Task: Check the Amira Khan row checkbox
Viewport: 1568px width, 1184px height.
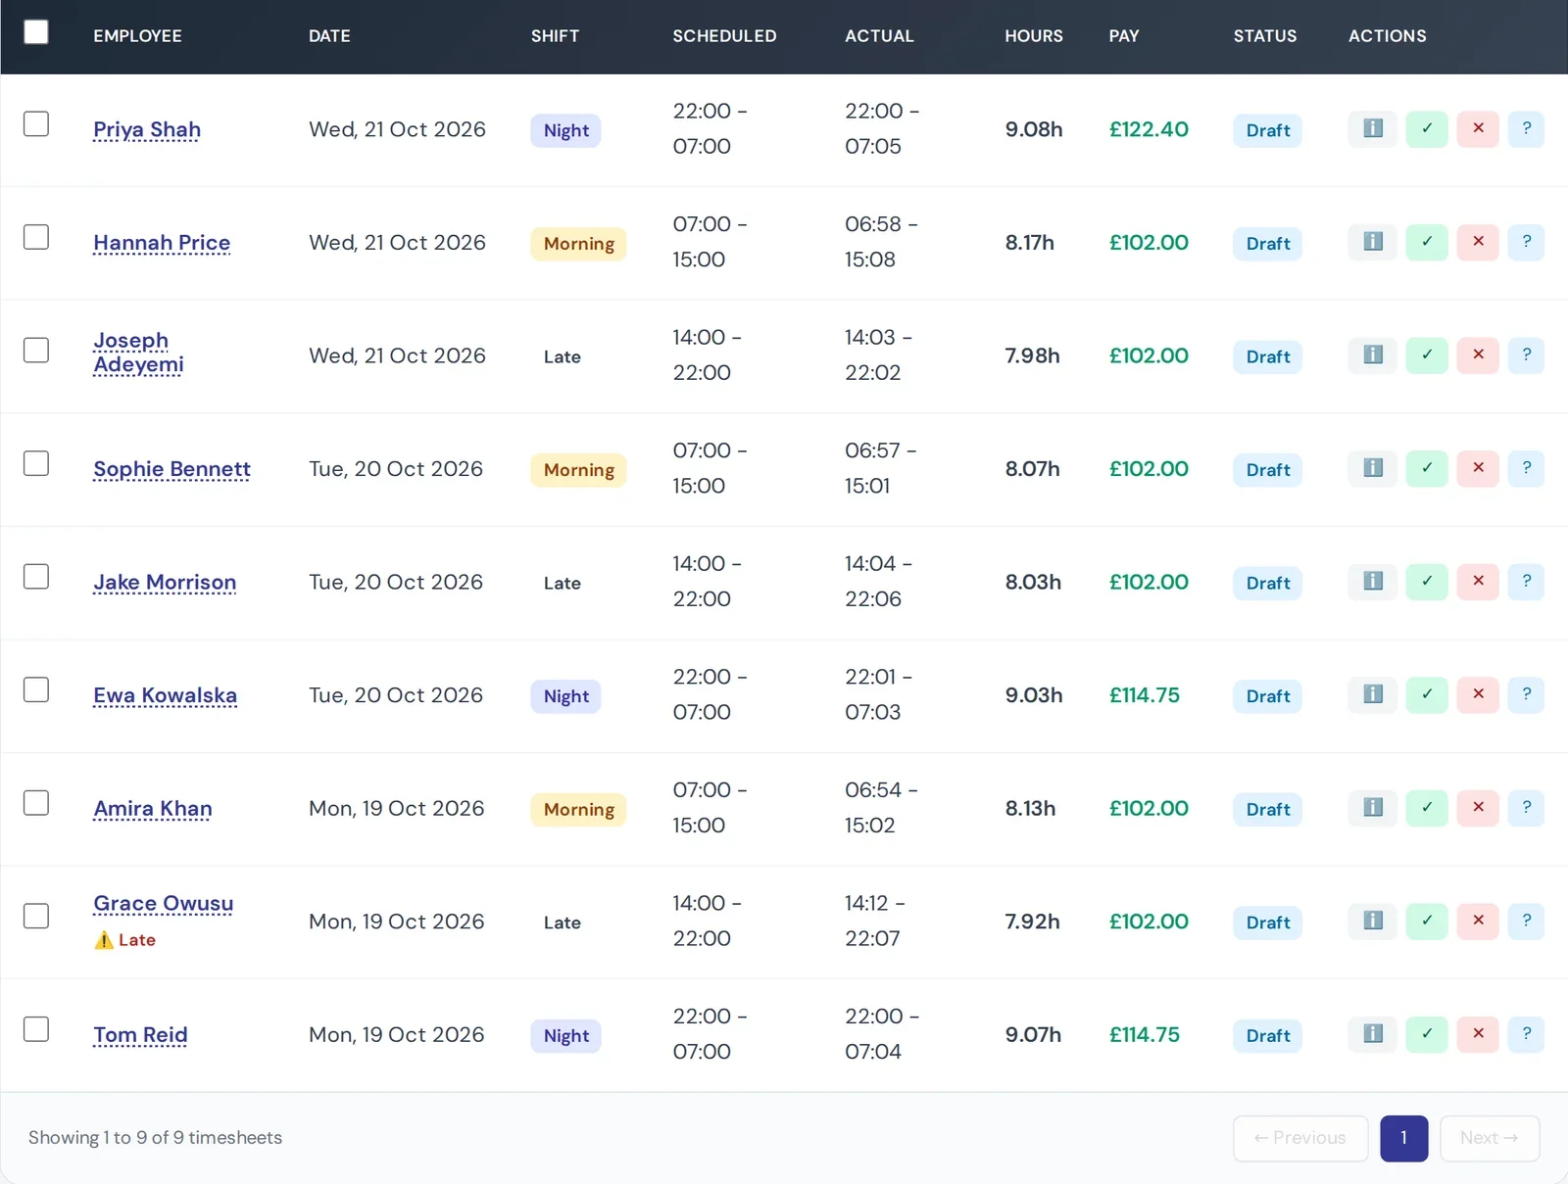Action: [36, 803]
